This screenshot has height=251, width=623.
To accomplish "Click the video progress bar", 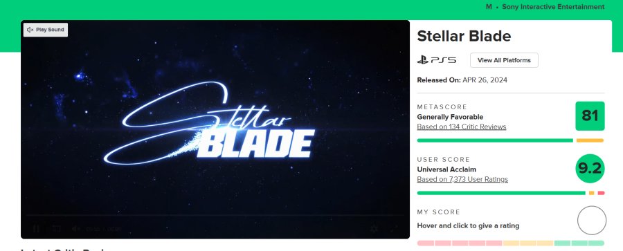I will [215, 216].
